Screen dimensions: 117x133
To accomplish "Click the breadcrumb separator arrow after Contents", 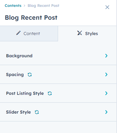I will click(24, 6).
